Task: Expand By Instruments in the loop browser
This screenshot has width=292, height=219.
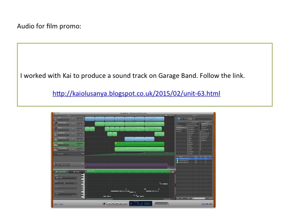Action: coord(182,127)
